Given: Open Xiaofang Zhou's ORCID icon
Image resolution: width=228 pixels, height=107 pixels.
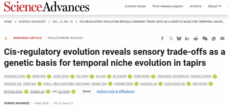Looking at the screenshot, I should tap(28, 76).
